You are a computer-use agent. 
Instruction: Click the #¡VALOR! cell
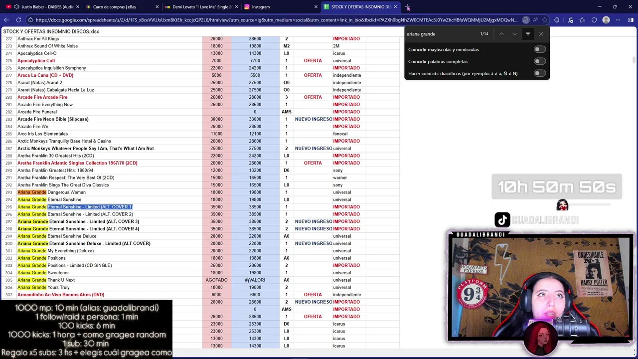(255, 280)
